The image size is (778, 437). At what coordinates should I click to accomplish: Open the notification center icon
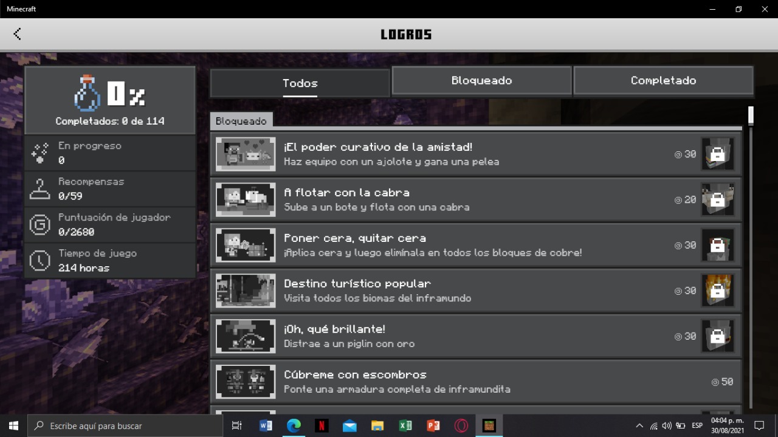pos(759,425)
